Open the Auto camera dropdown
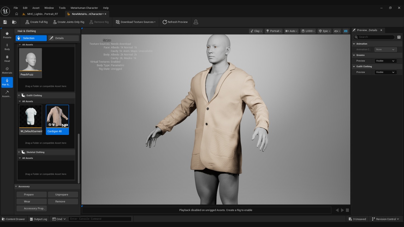Screen dimensions: 404x227 [x=291, y=31]
